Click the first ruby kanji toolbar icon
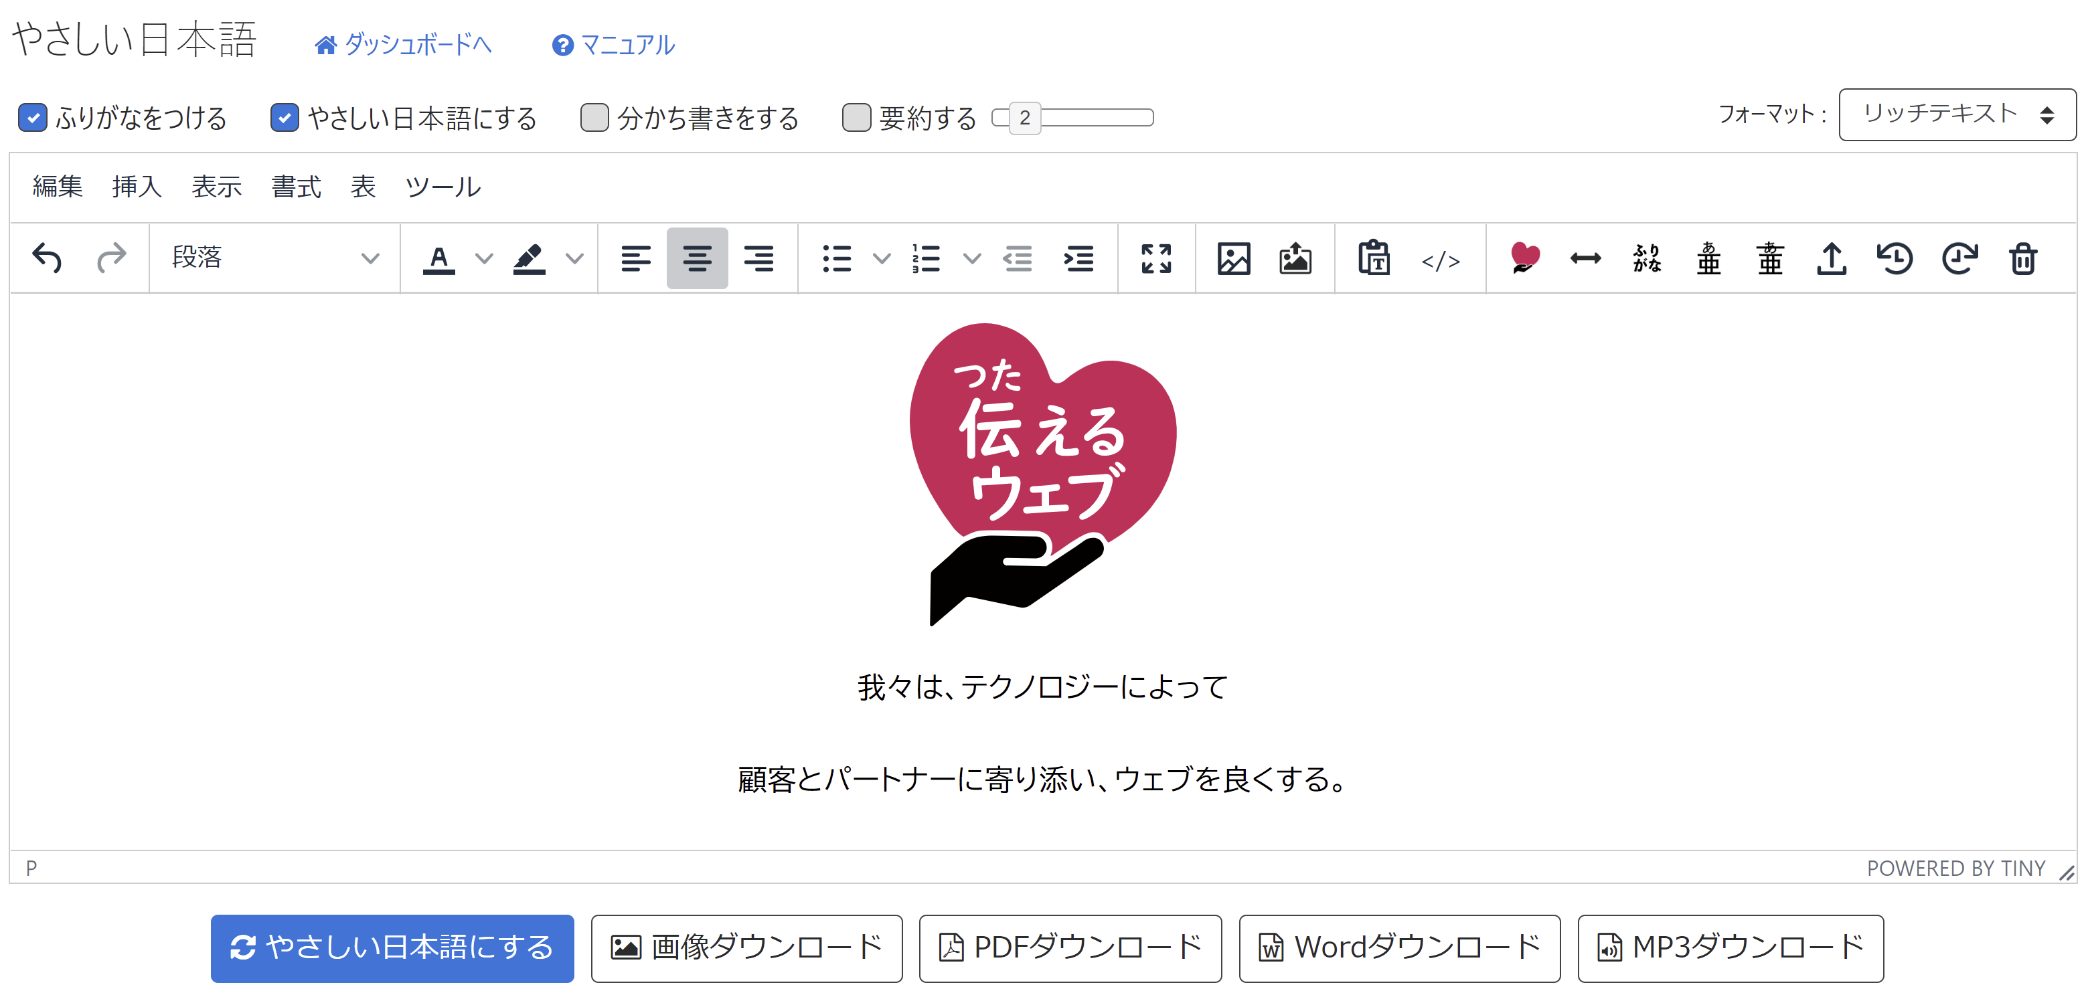 tap(1708, 259)
